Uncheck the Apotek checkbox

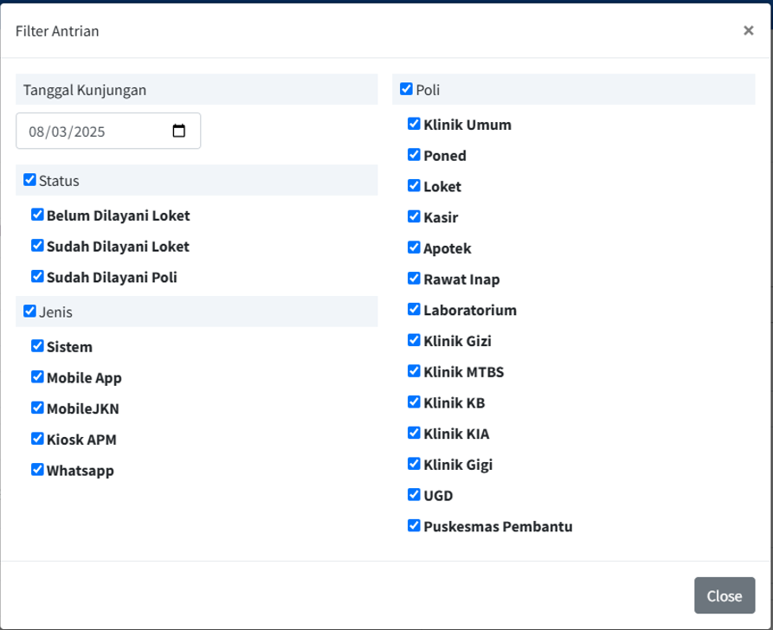(414, 247)
